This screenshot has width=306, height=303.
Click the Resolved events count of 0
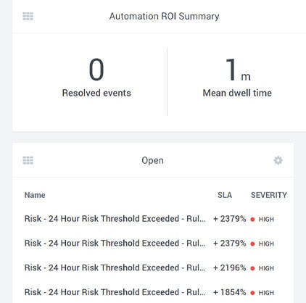click(x=96, y=70)
